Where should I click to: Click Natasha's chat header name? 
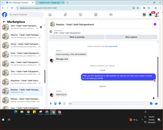tap(75, 25)
